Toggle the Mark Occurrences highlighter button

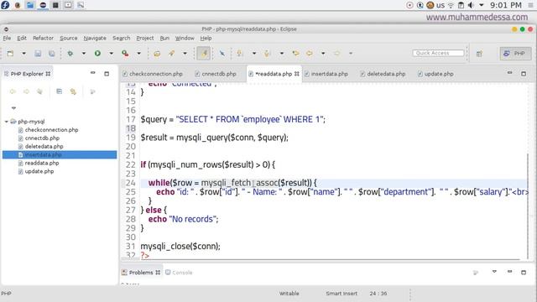(204, 54)
